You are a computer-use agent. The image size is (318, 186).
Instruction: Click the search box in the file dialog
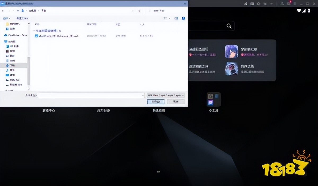pyautogui.click(x=166, y=11)
